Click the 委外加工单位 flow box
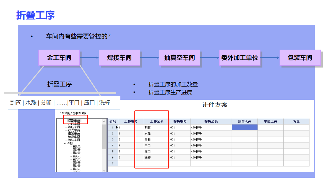Viewport: 326px width, 183px height. (240, 58)
